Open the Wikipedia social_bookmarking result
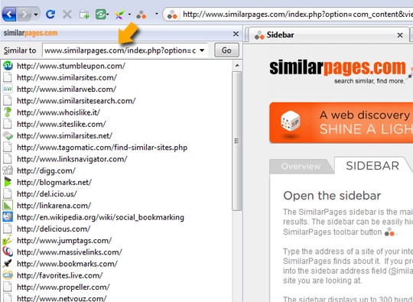The height and width of the screenshot is (302, 413). click(x=100, y=217)
